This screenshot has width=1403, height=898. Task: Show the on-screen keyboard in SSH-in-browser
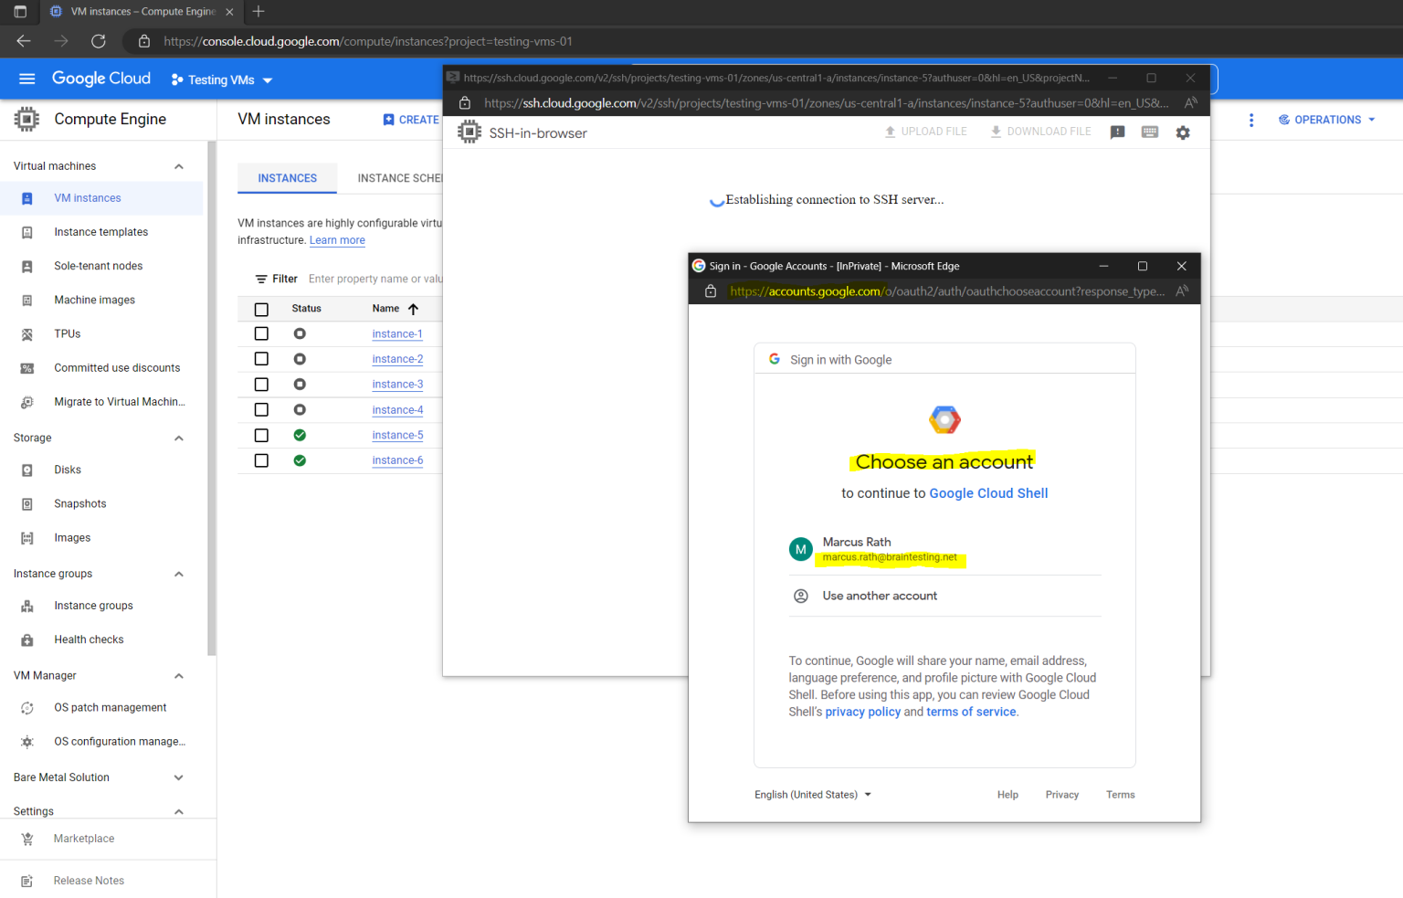[1149, 132]
